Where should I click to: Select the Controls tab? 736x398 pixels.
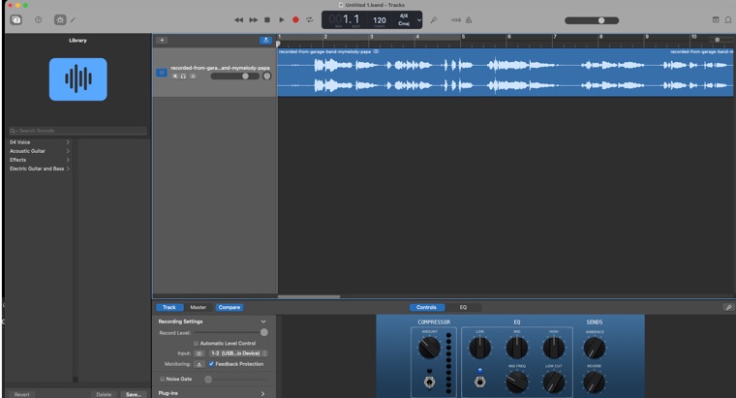point(427,307)
